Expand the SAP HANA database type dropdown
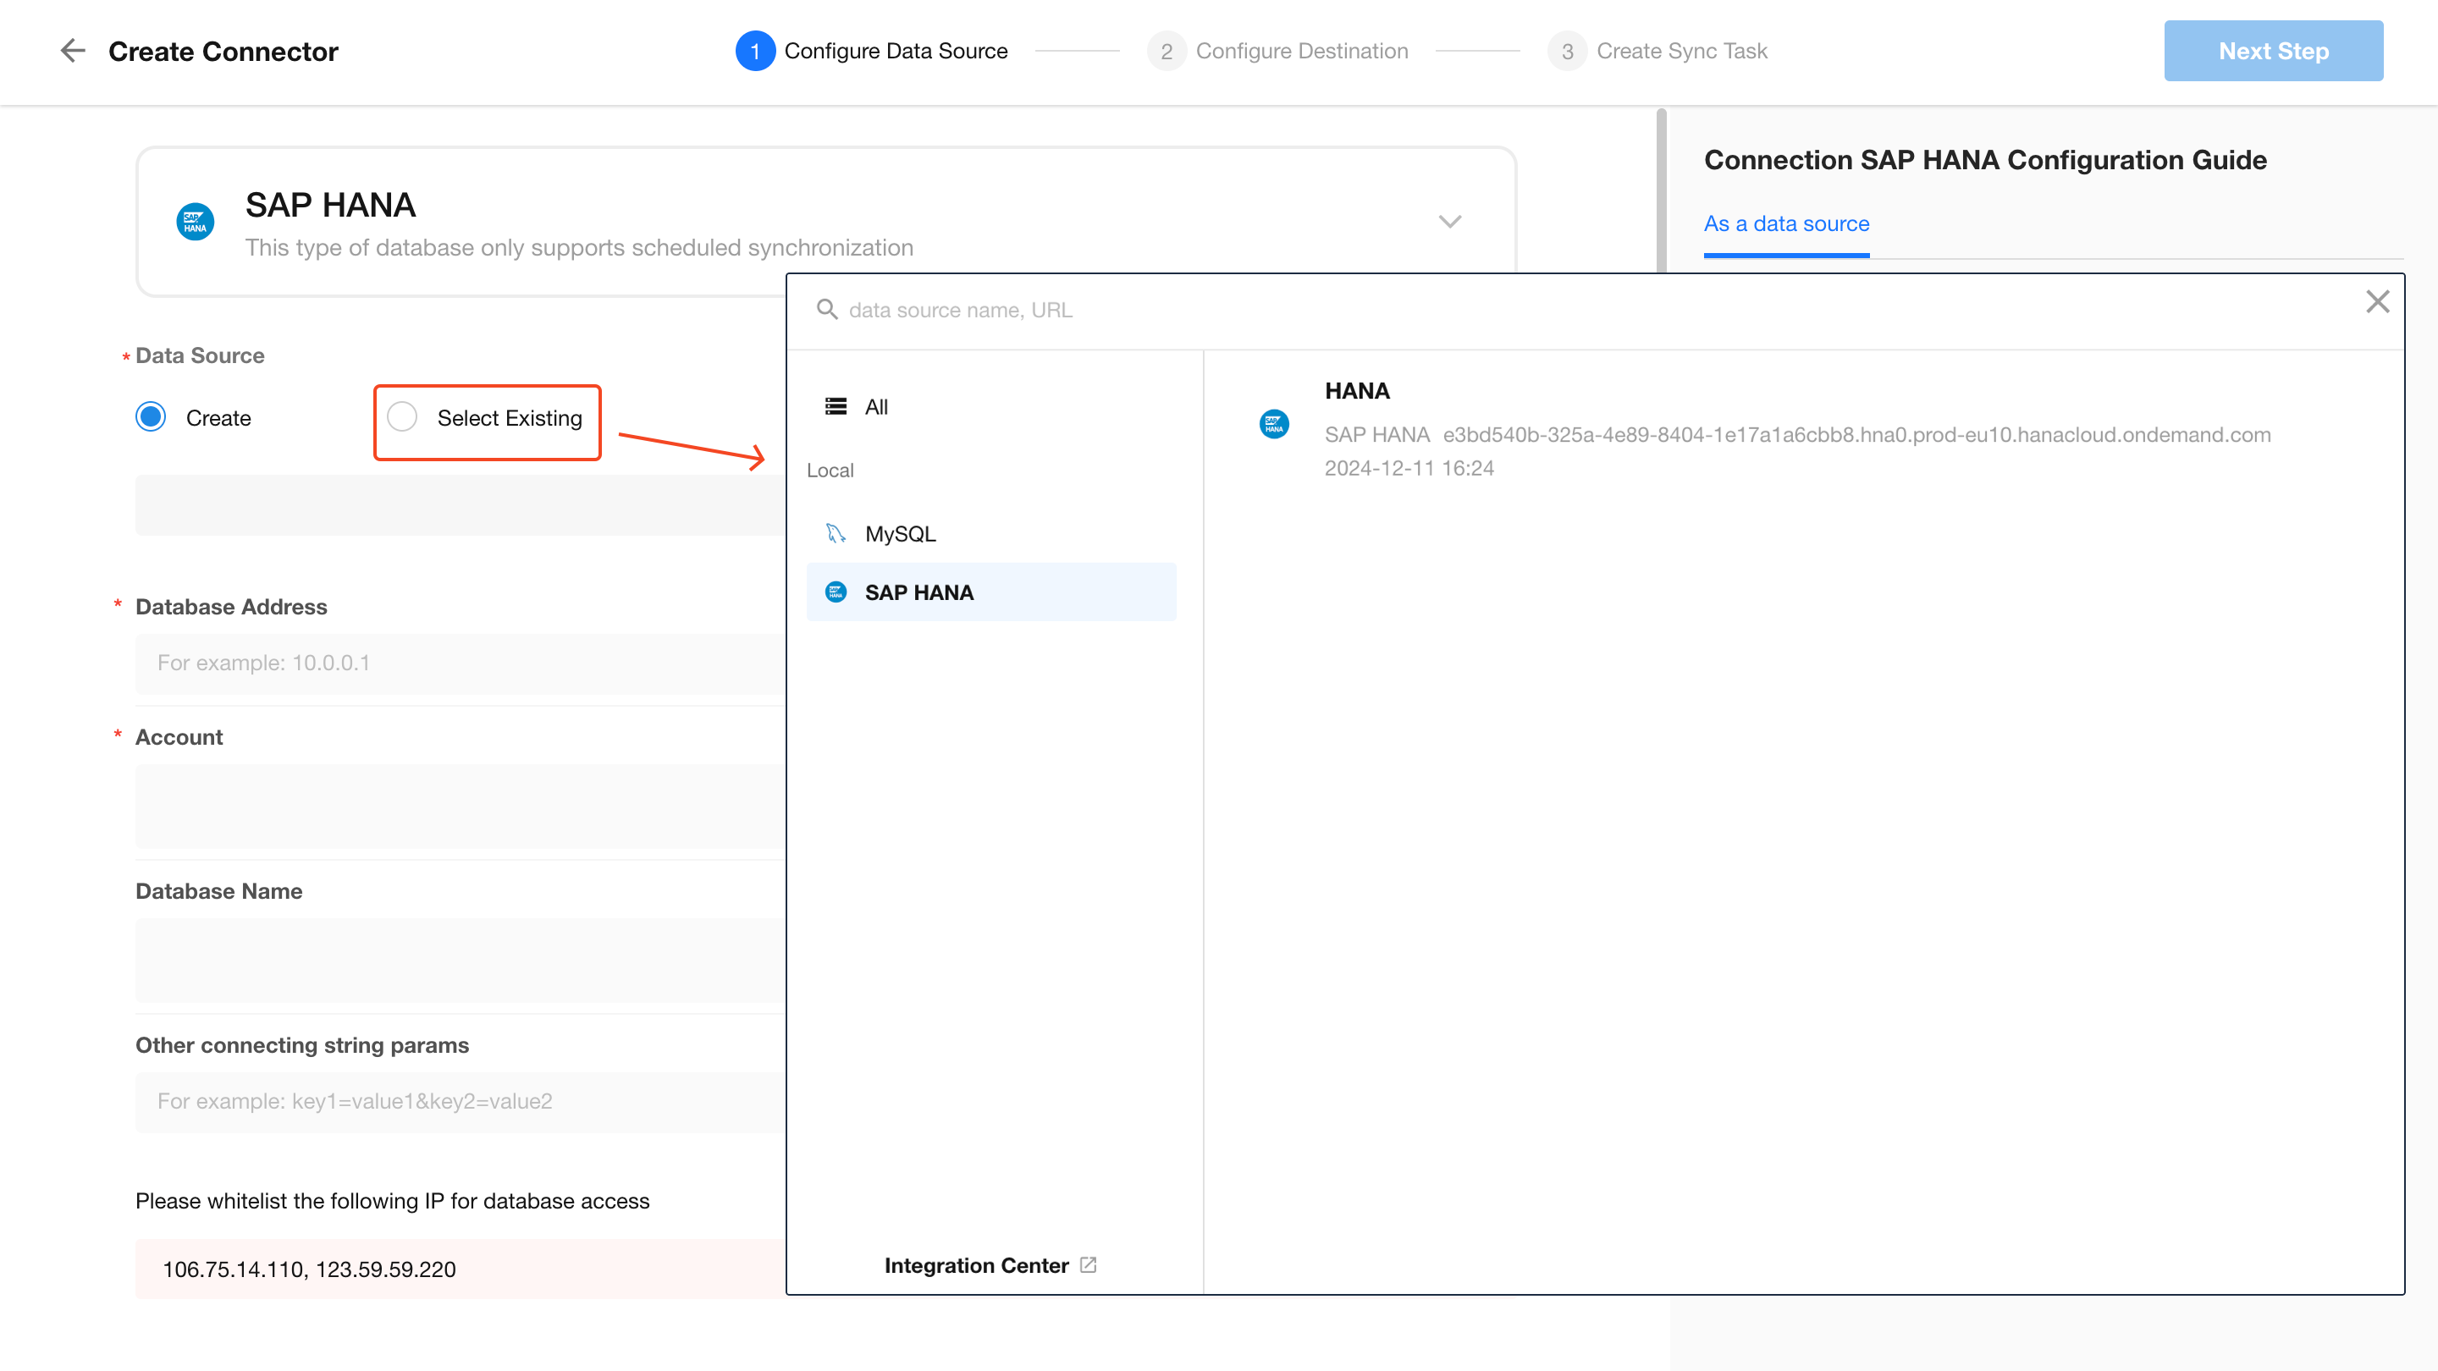 pos(1449,223)
